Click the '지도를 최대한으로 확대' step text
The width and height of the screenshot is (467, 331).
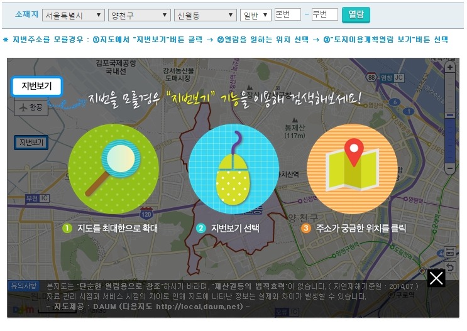click(118, 228)
